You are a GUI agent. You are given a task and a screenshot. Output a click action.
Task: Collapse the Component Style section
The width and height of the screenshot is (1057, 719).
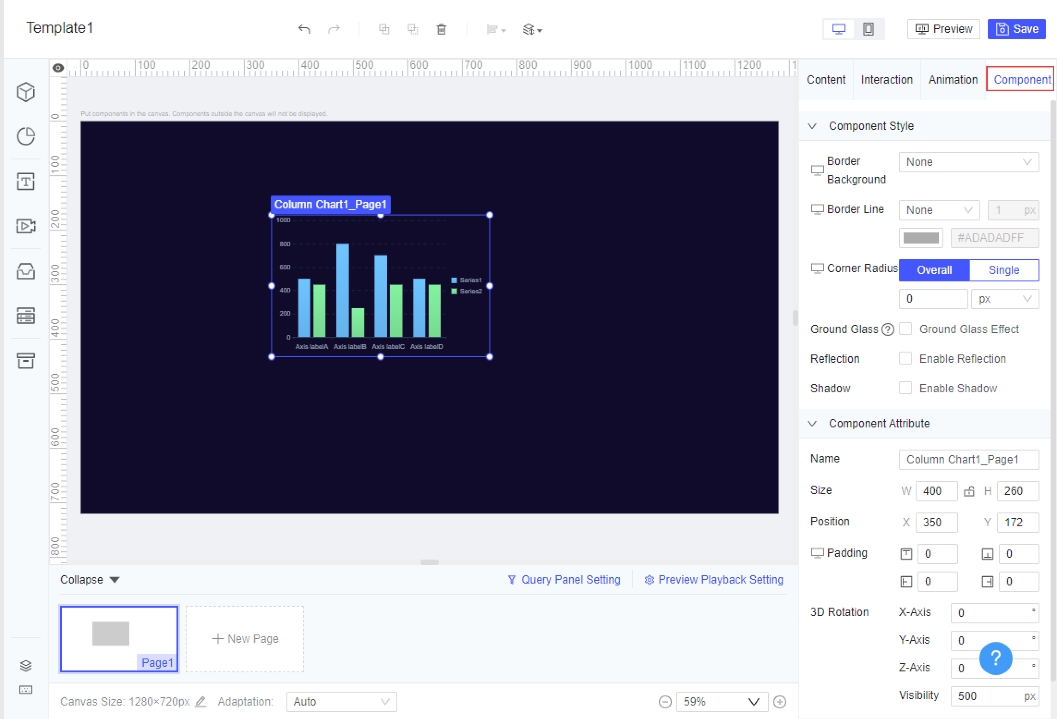click(x=812, y=125)
